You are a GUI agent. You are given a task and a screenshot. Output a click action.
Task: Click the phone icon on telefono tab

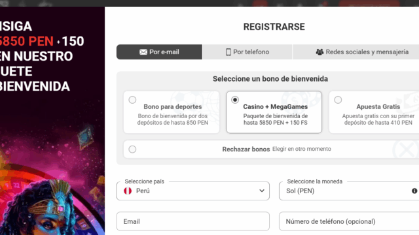click(228, 52)
